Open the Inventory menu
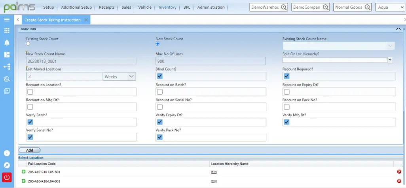 click(167, 7)
